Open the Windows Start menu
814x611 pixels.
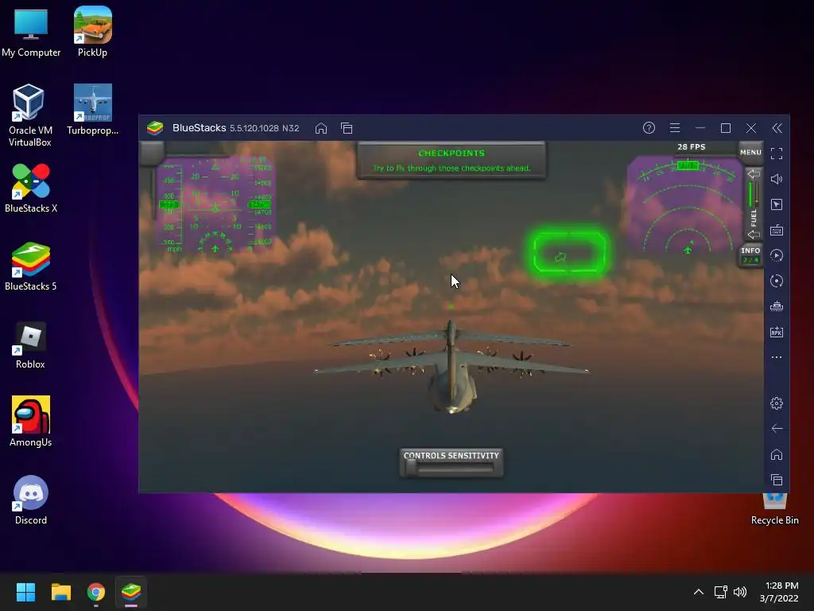pos(25,592)
